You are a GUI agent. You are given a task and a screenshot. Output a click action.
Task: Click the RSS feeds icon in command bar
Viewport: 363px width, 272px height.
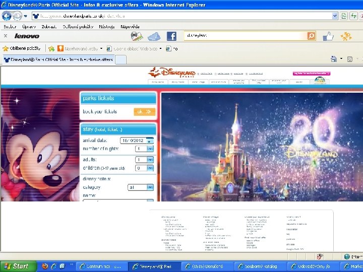pos(350,59)
